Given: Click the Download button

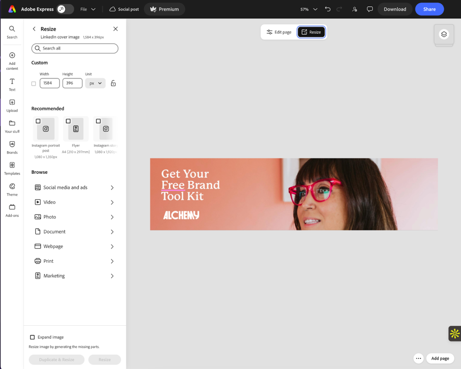Looking at the screenshot, I should (395, 9).
